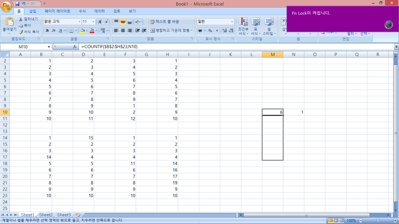Decrease the font size
This screenshot has width=399, height=224.
pyautogui.click(x=106, y=22)
